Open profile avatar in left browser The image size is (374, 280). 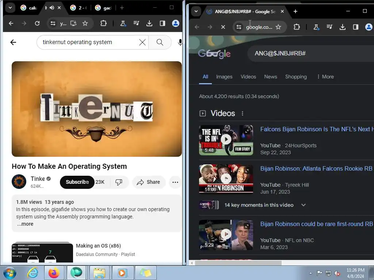(x=176, y=23)
